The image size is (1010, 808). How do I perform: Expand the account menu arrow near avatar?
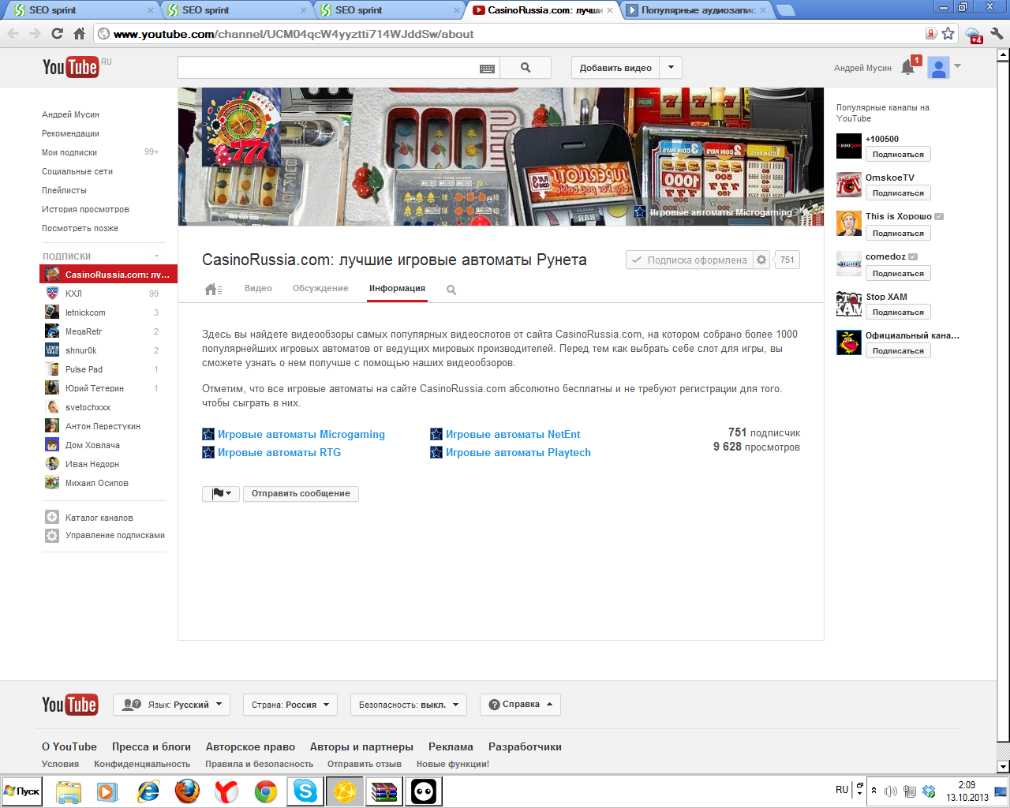957,66
